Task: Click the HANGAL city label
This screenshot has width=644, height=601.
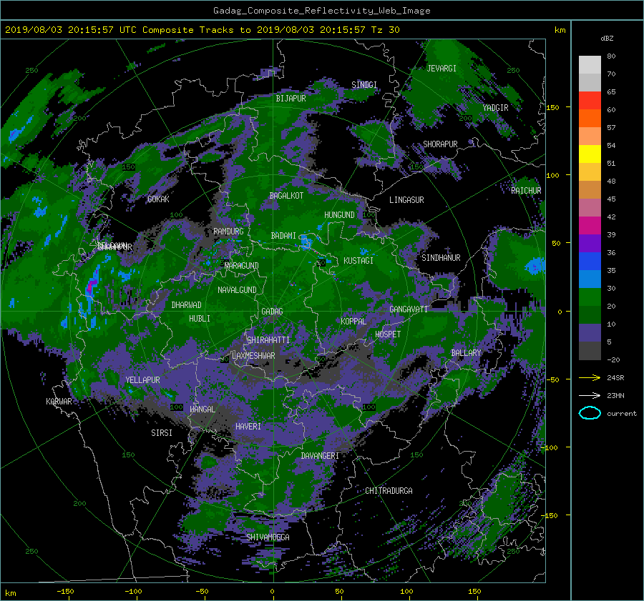Action: [202, 409]
